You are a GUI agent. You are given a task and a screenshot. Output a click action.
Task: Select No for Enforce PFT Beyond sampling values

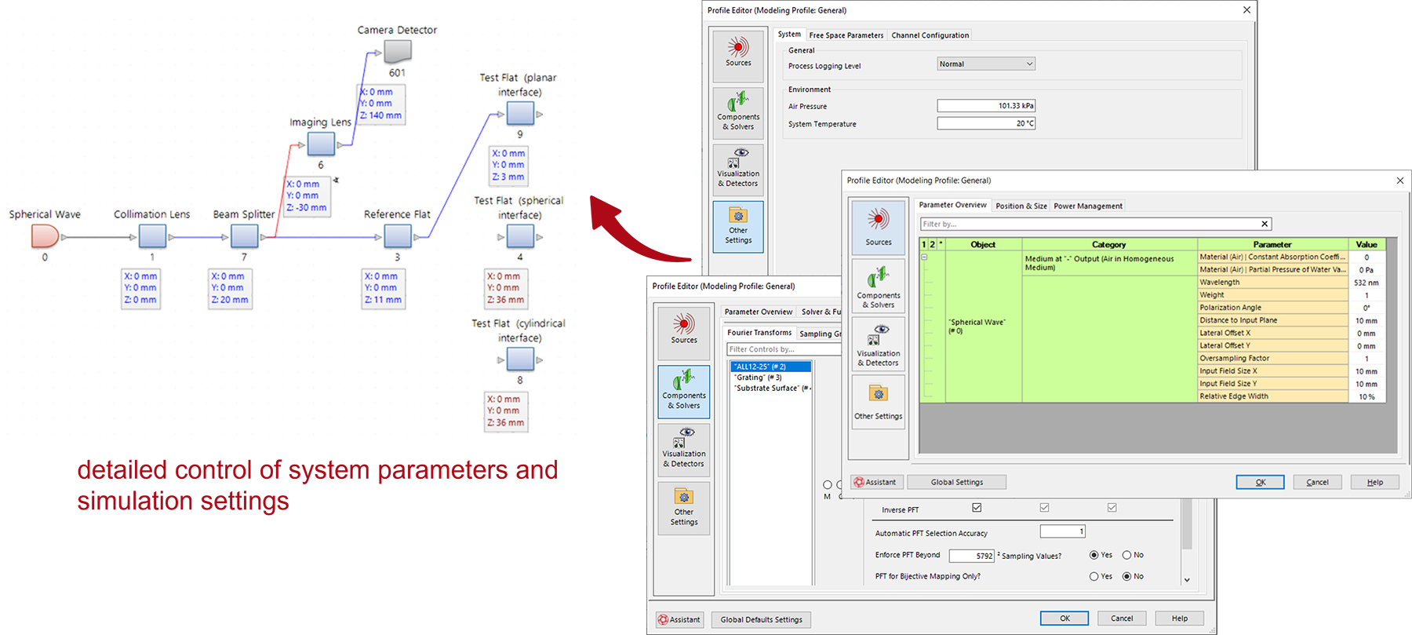(x=1126, y=555)
